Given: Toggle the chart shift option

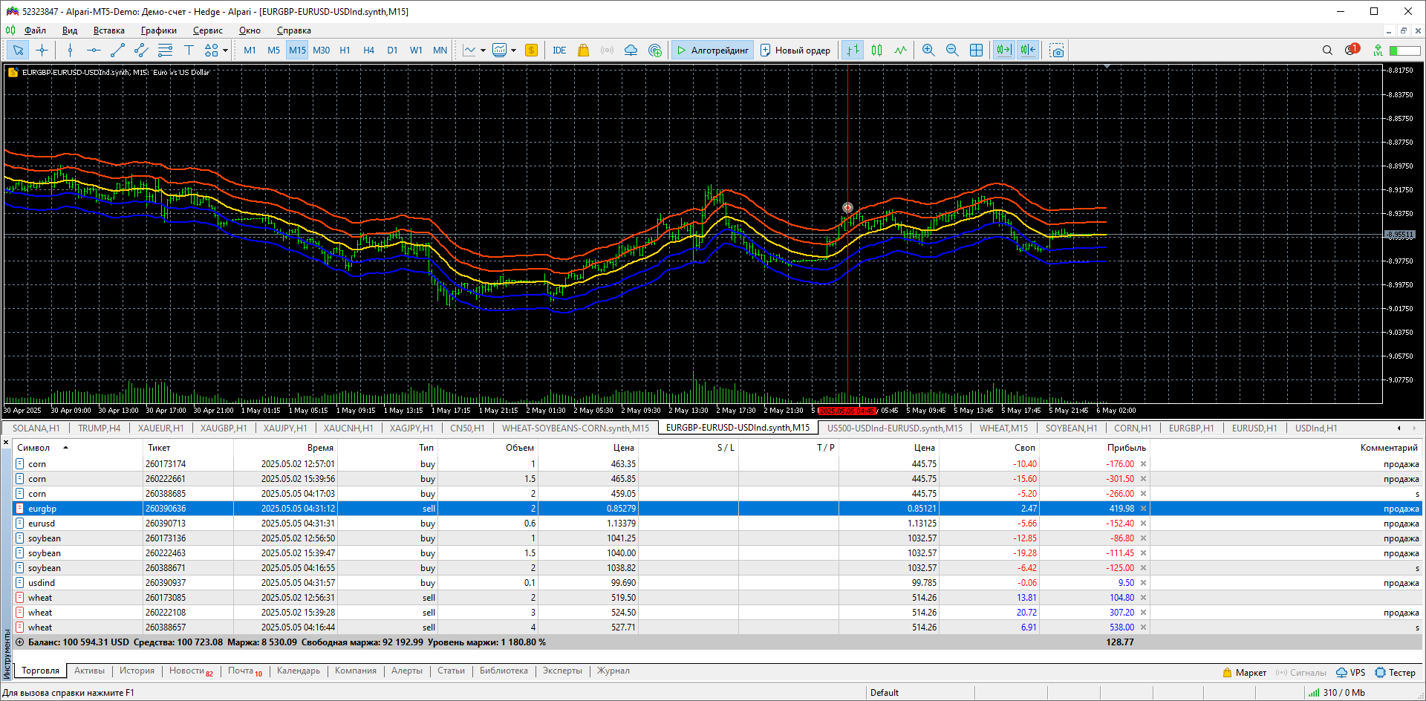Looking at the screenshot, I should 1028,50.
